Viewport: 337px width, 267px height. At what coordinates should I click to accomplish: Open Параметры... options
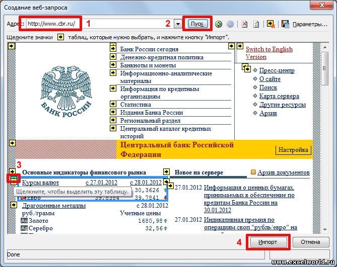(310, 24)
